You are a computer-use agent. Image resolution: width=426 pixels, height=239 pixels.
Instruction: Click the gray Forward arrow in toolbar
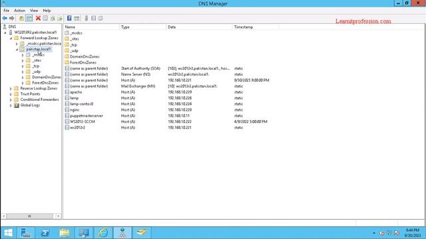click(x=12, y=18)
